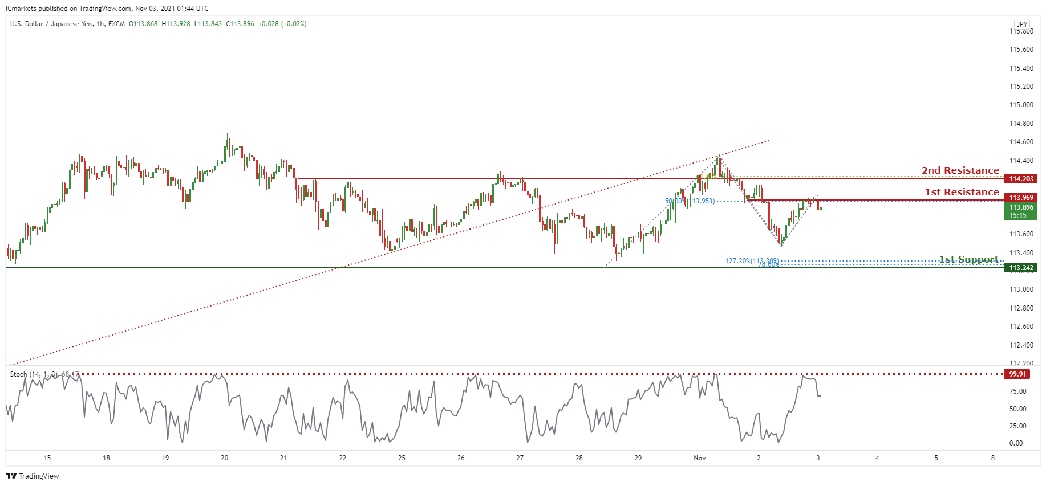Click the 75.00 stochastic axis label
The height and width of the screenshot is (486, 1046).
[1018, 391]
